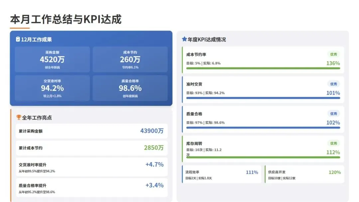Click the star icon beside 年度KPI达成情况
Viewport: 359px width, 202px height.
click(x=184, y=39)
